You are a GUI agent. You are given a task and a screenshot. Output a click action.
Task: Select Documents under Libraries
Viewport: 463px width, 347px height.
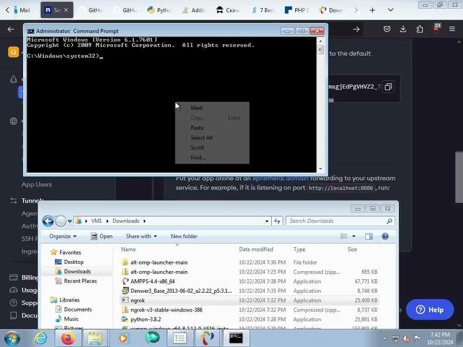pos(78,309)
